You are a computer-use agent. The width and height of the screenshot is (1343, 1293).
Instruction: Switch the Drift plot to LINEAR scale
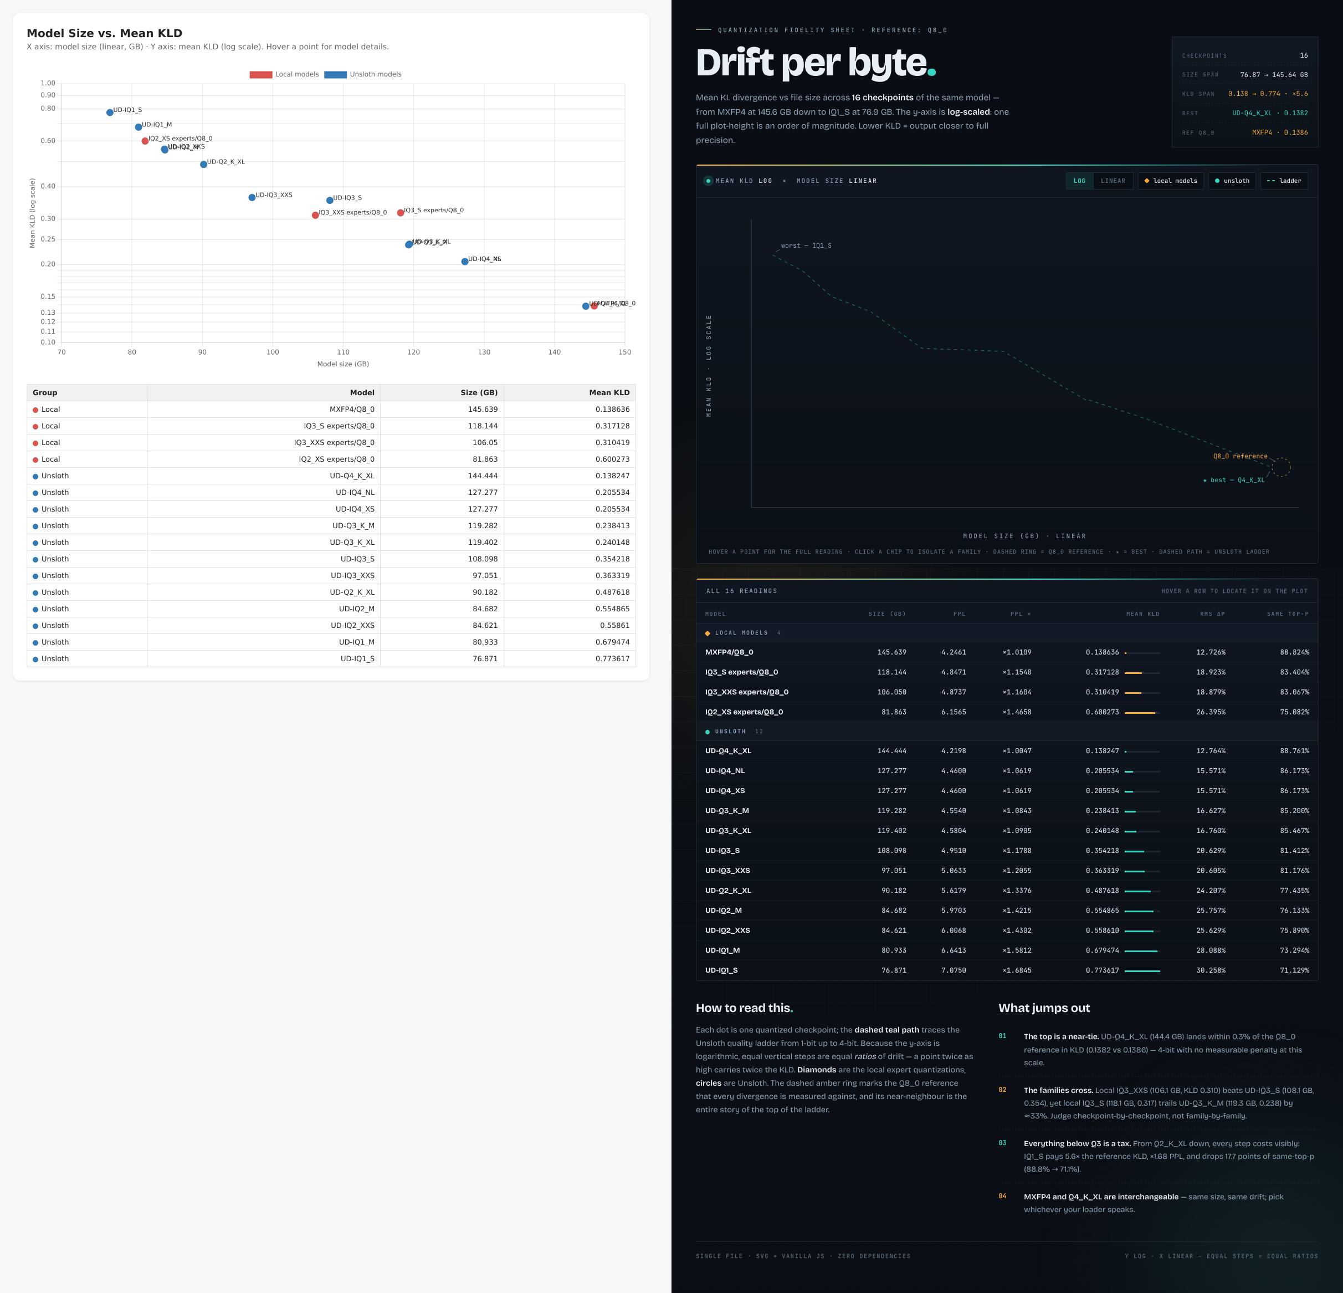(x=1113, y=181)
